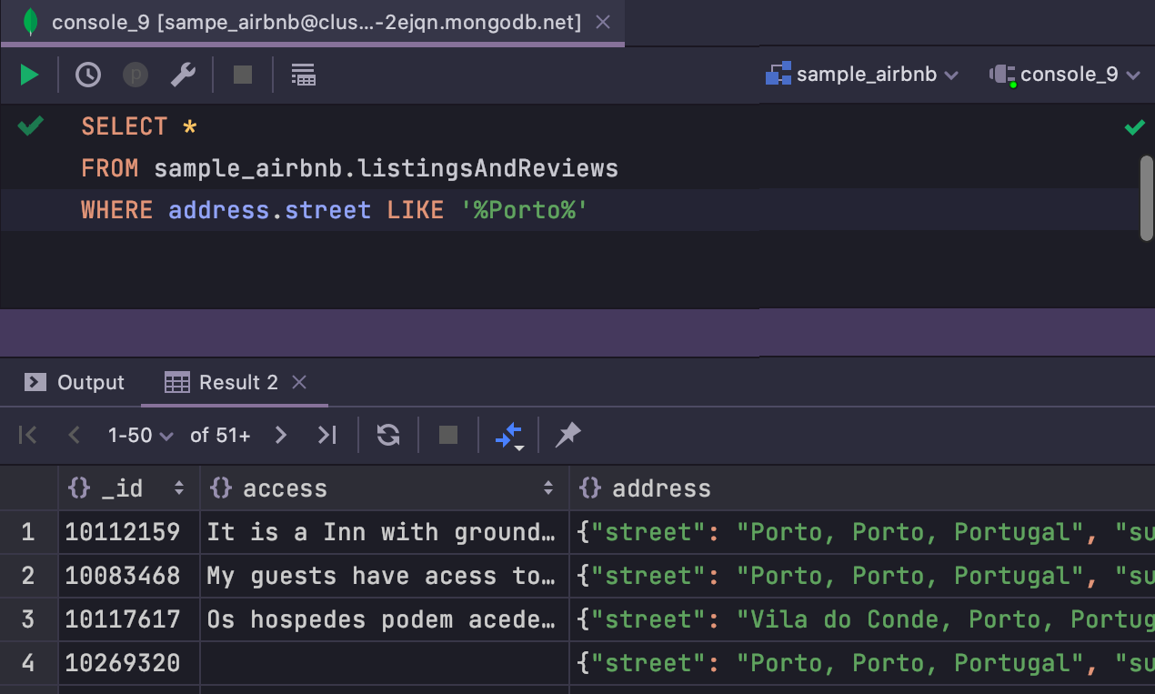Click the editor vertical scrollbar
Screen dimensions: 1155x694
(x=1146, y=197)
